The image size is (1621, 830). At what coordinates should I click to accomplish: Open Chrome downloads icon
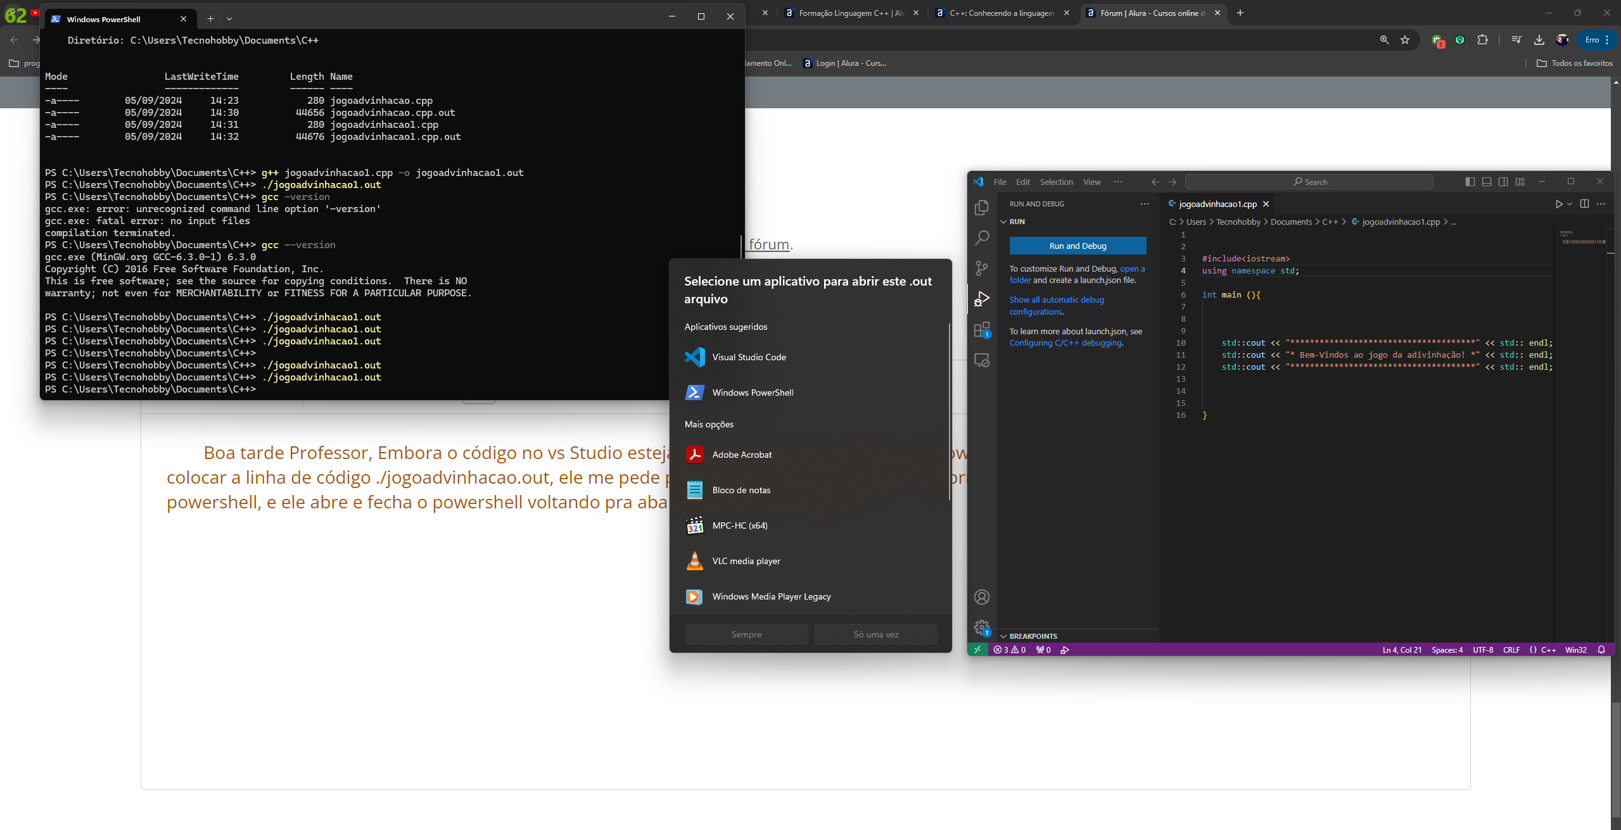1539,40
